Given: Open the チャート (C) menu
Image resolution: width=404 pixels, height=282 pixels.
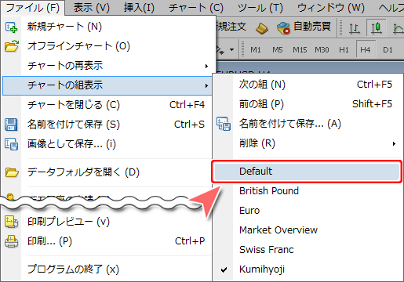Looking at the screenshot, I should [x=196, y=8].
